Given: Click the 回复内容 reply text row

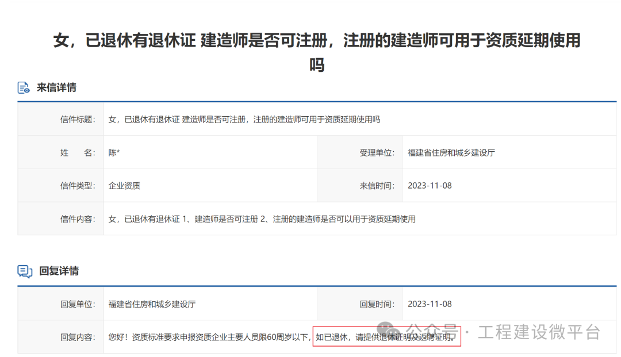Looking at the screenshot, I should tap(207, 337).
